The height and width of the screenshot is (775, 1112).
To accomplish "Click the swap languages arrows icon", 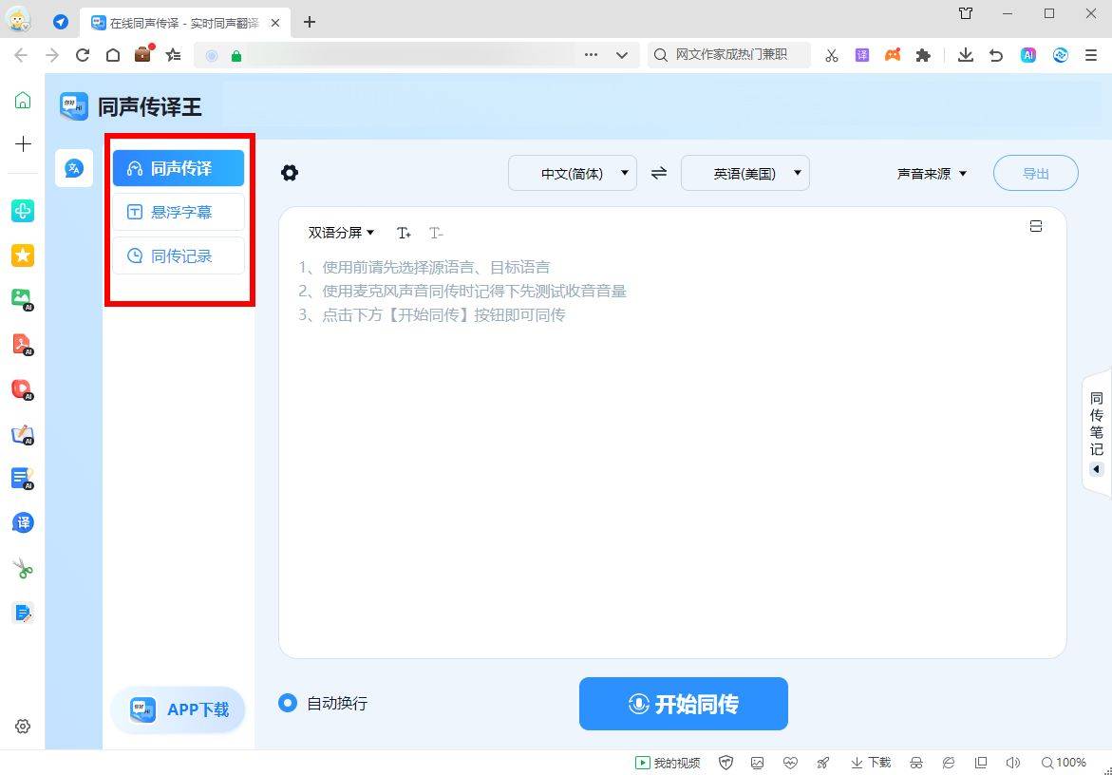I will [658, 173].
